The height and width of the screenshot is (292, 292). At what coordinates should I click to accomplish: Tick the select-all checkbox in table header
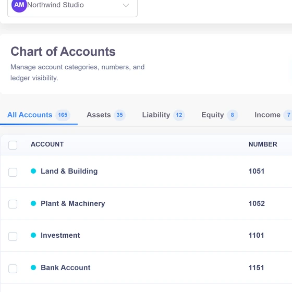(x=13, y=145)
